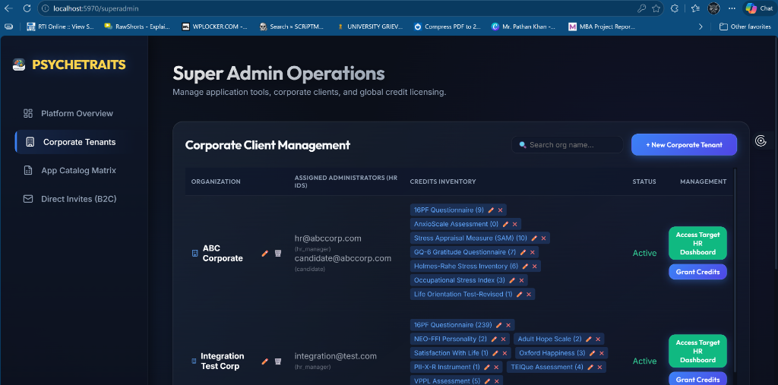This screenshot has height=385, width=778.
Task: Open browser extensions puzzle icon
Action: pyautogui.click(x=675, y=8)
